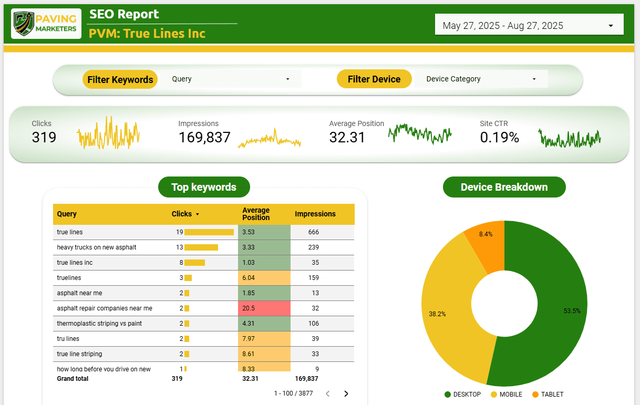The width and height of the screenshot is (640, 405).
Task: Click the TABLET legend entry
Action: pyautogui.click(x=548, y=394)
